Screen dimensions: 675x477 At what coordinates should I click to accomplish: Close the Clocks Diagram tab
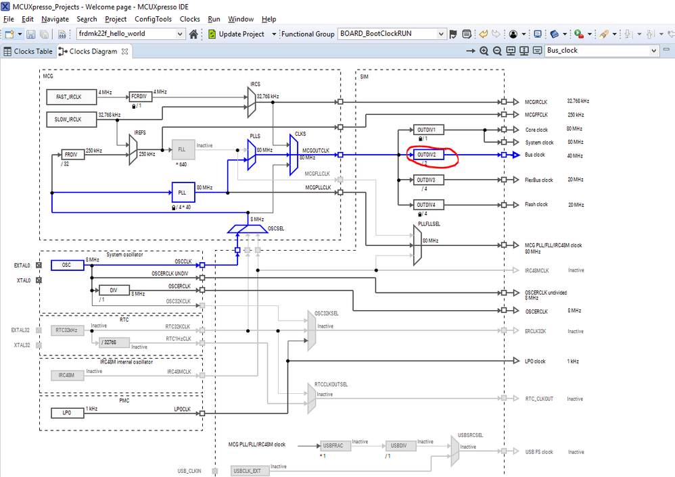tap(125, 51)
